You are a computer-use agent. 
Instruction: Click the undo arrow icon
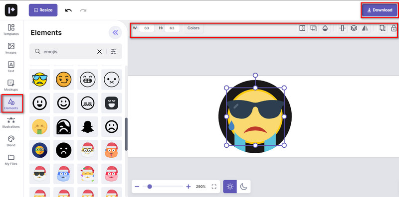[68, 10]
